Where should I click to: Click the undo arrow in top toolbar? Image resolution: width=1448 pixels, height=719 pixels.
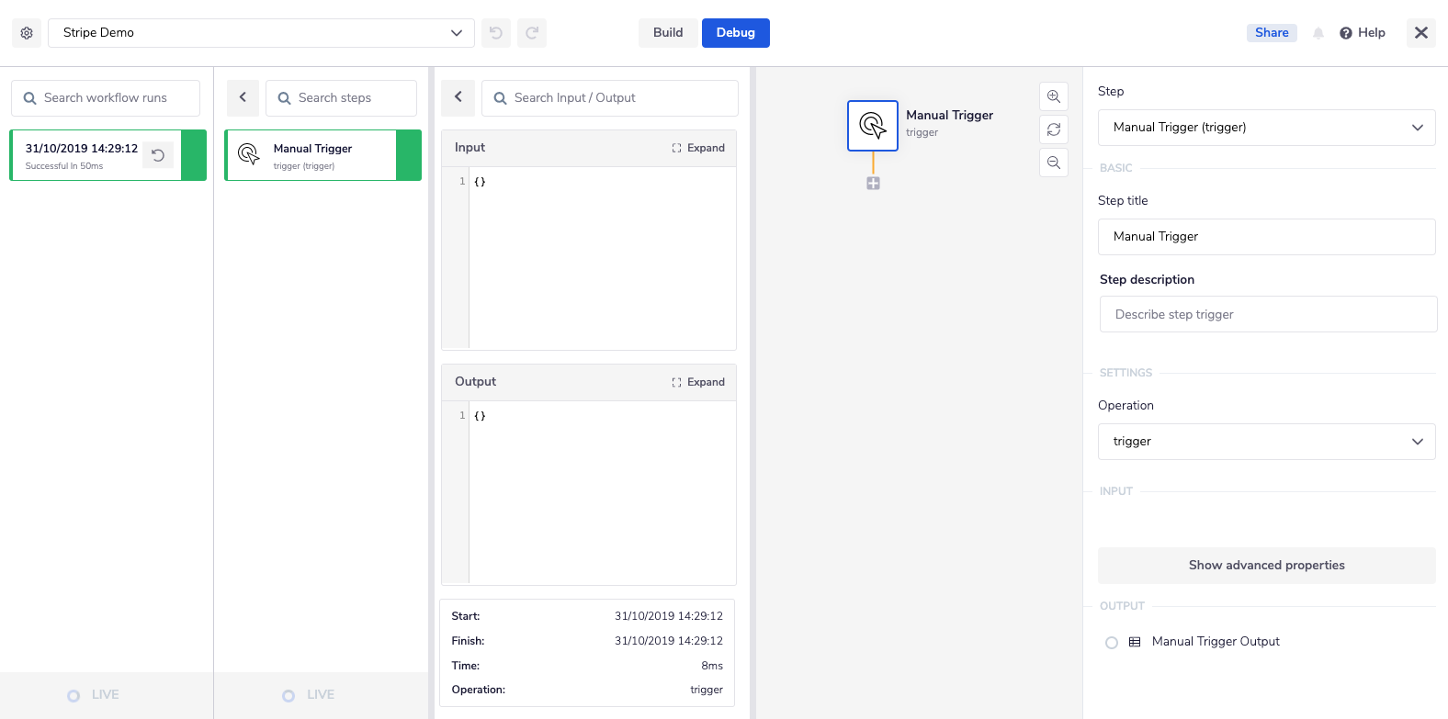[496, 33]
